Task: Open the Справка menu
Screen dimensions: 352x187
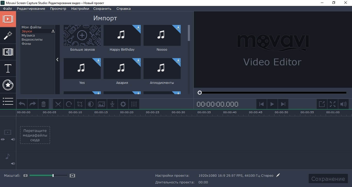Action: [123, 8]
